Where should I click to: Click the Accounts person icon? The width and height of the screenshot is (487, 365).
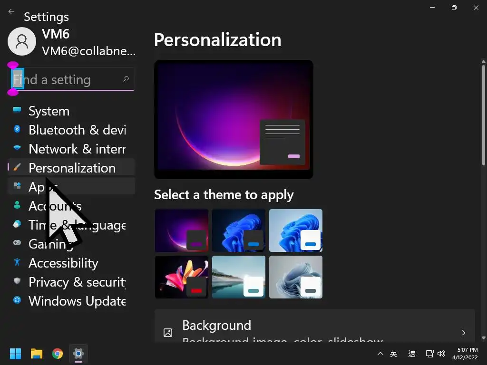click(17, 205)
